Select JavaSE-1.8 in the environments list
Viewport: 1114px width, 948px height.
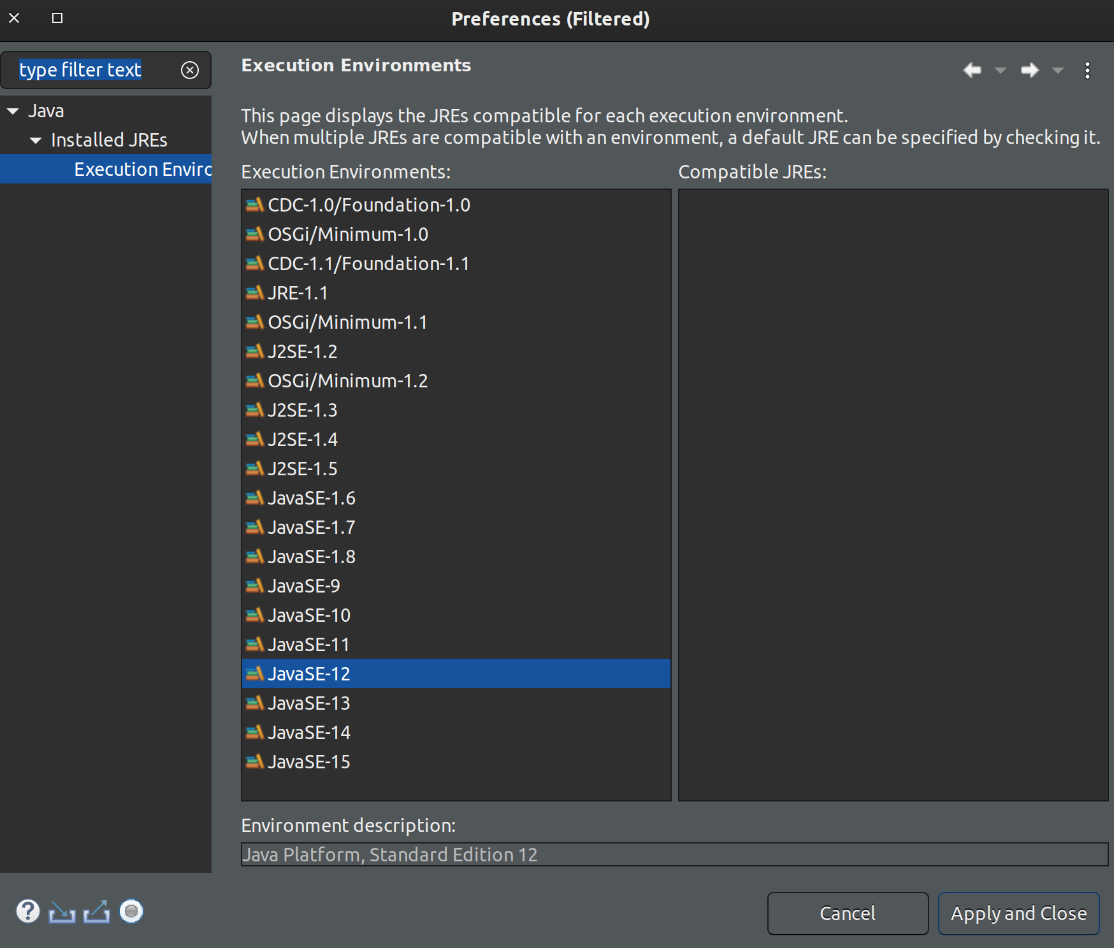point(312,557)
